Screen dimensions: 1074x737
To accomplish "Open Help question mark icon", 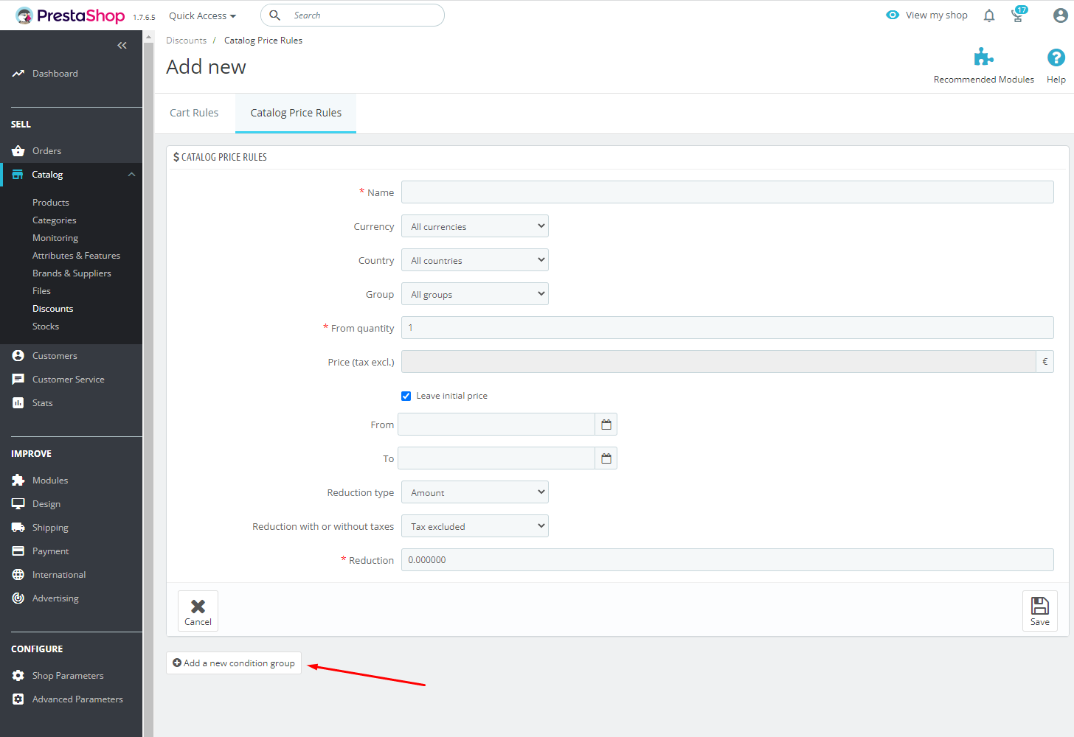I will click(x=1056, y=57).
